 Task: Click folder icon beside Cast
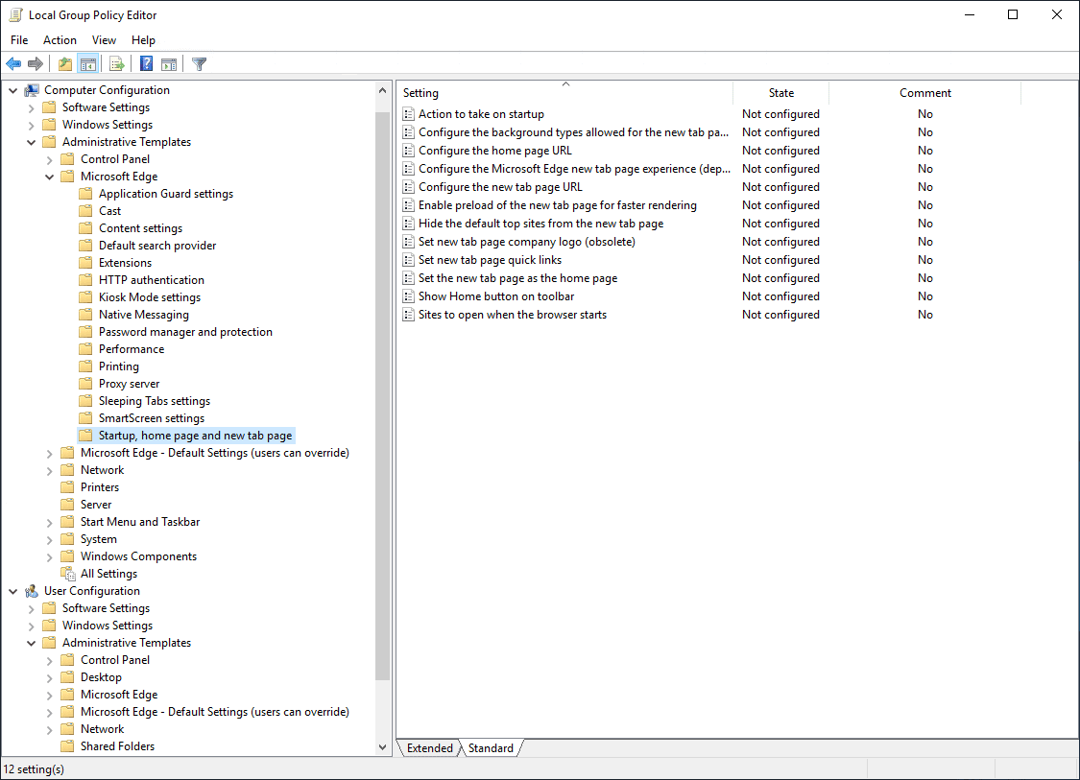85,211
